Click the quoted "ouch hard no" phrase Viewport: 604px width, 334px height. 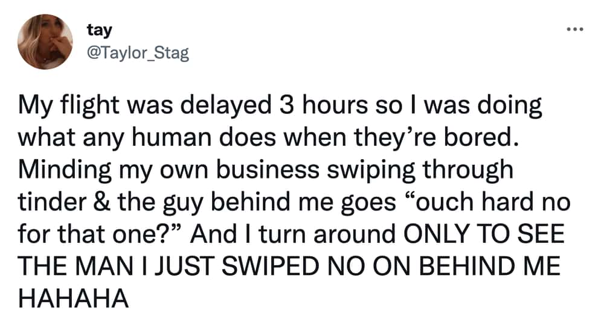click(486, 201)
